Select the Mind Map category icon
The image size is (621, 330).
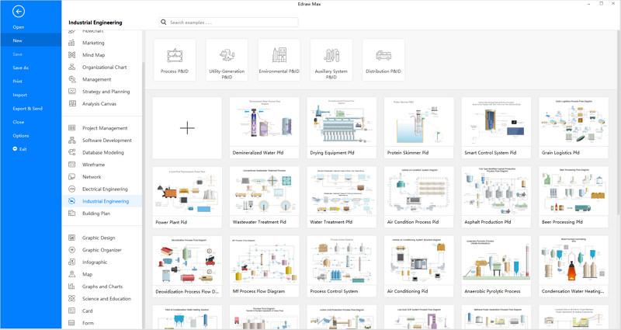coord(71,55)
